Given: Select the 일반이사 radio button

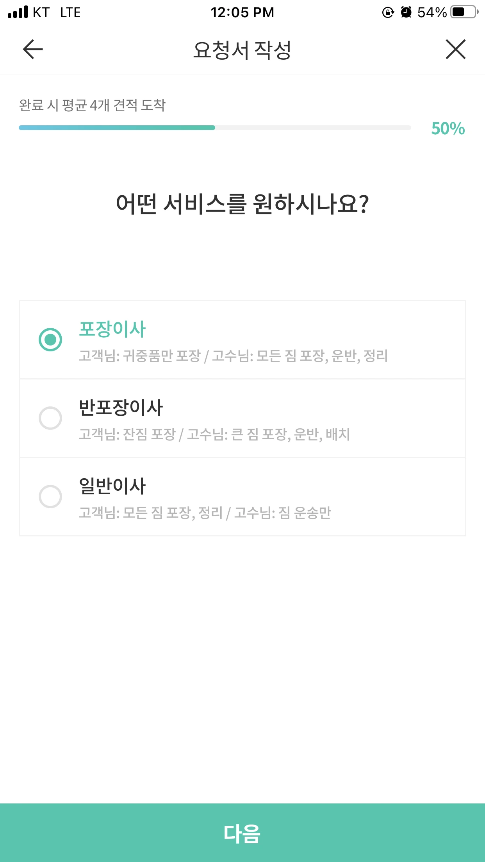Looking at the screenshot, I should tap(50, 497).
